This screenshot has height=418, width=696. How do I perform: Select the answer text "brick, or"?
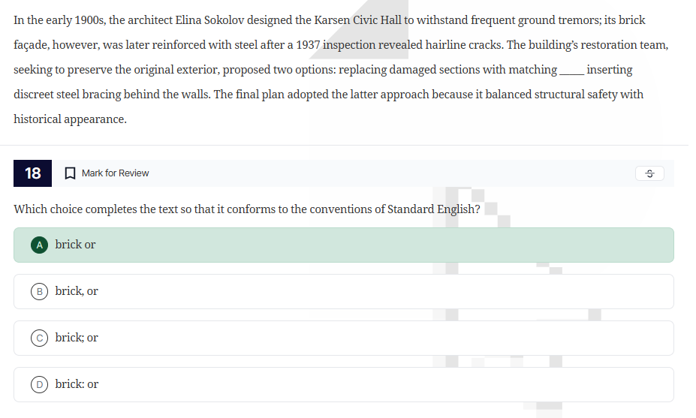(77, 291)
